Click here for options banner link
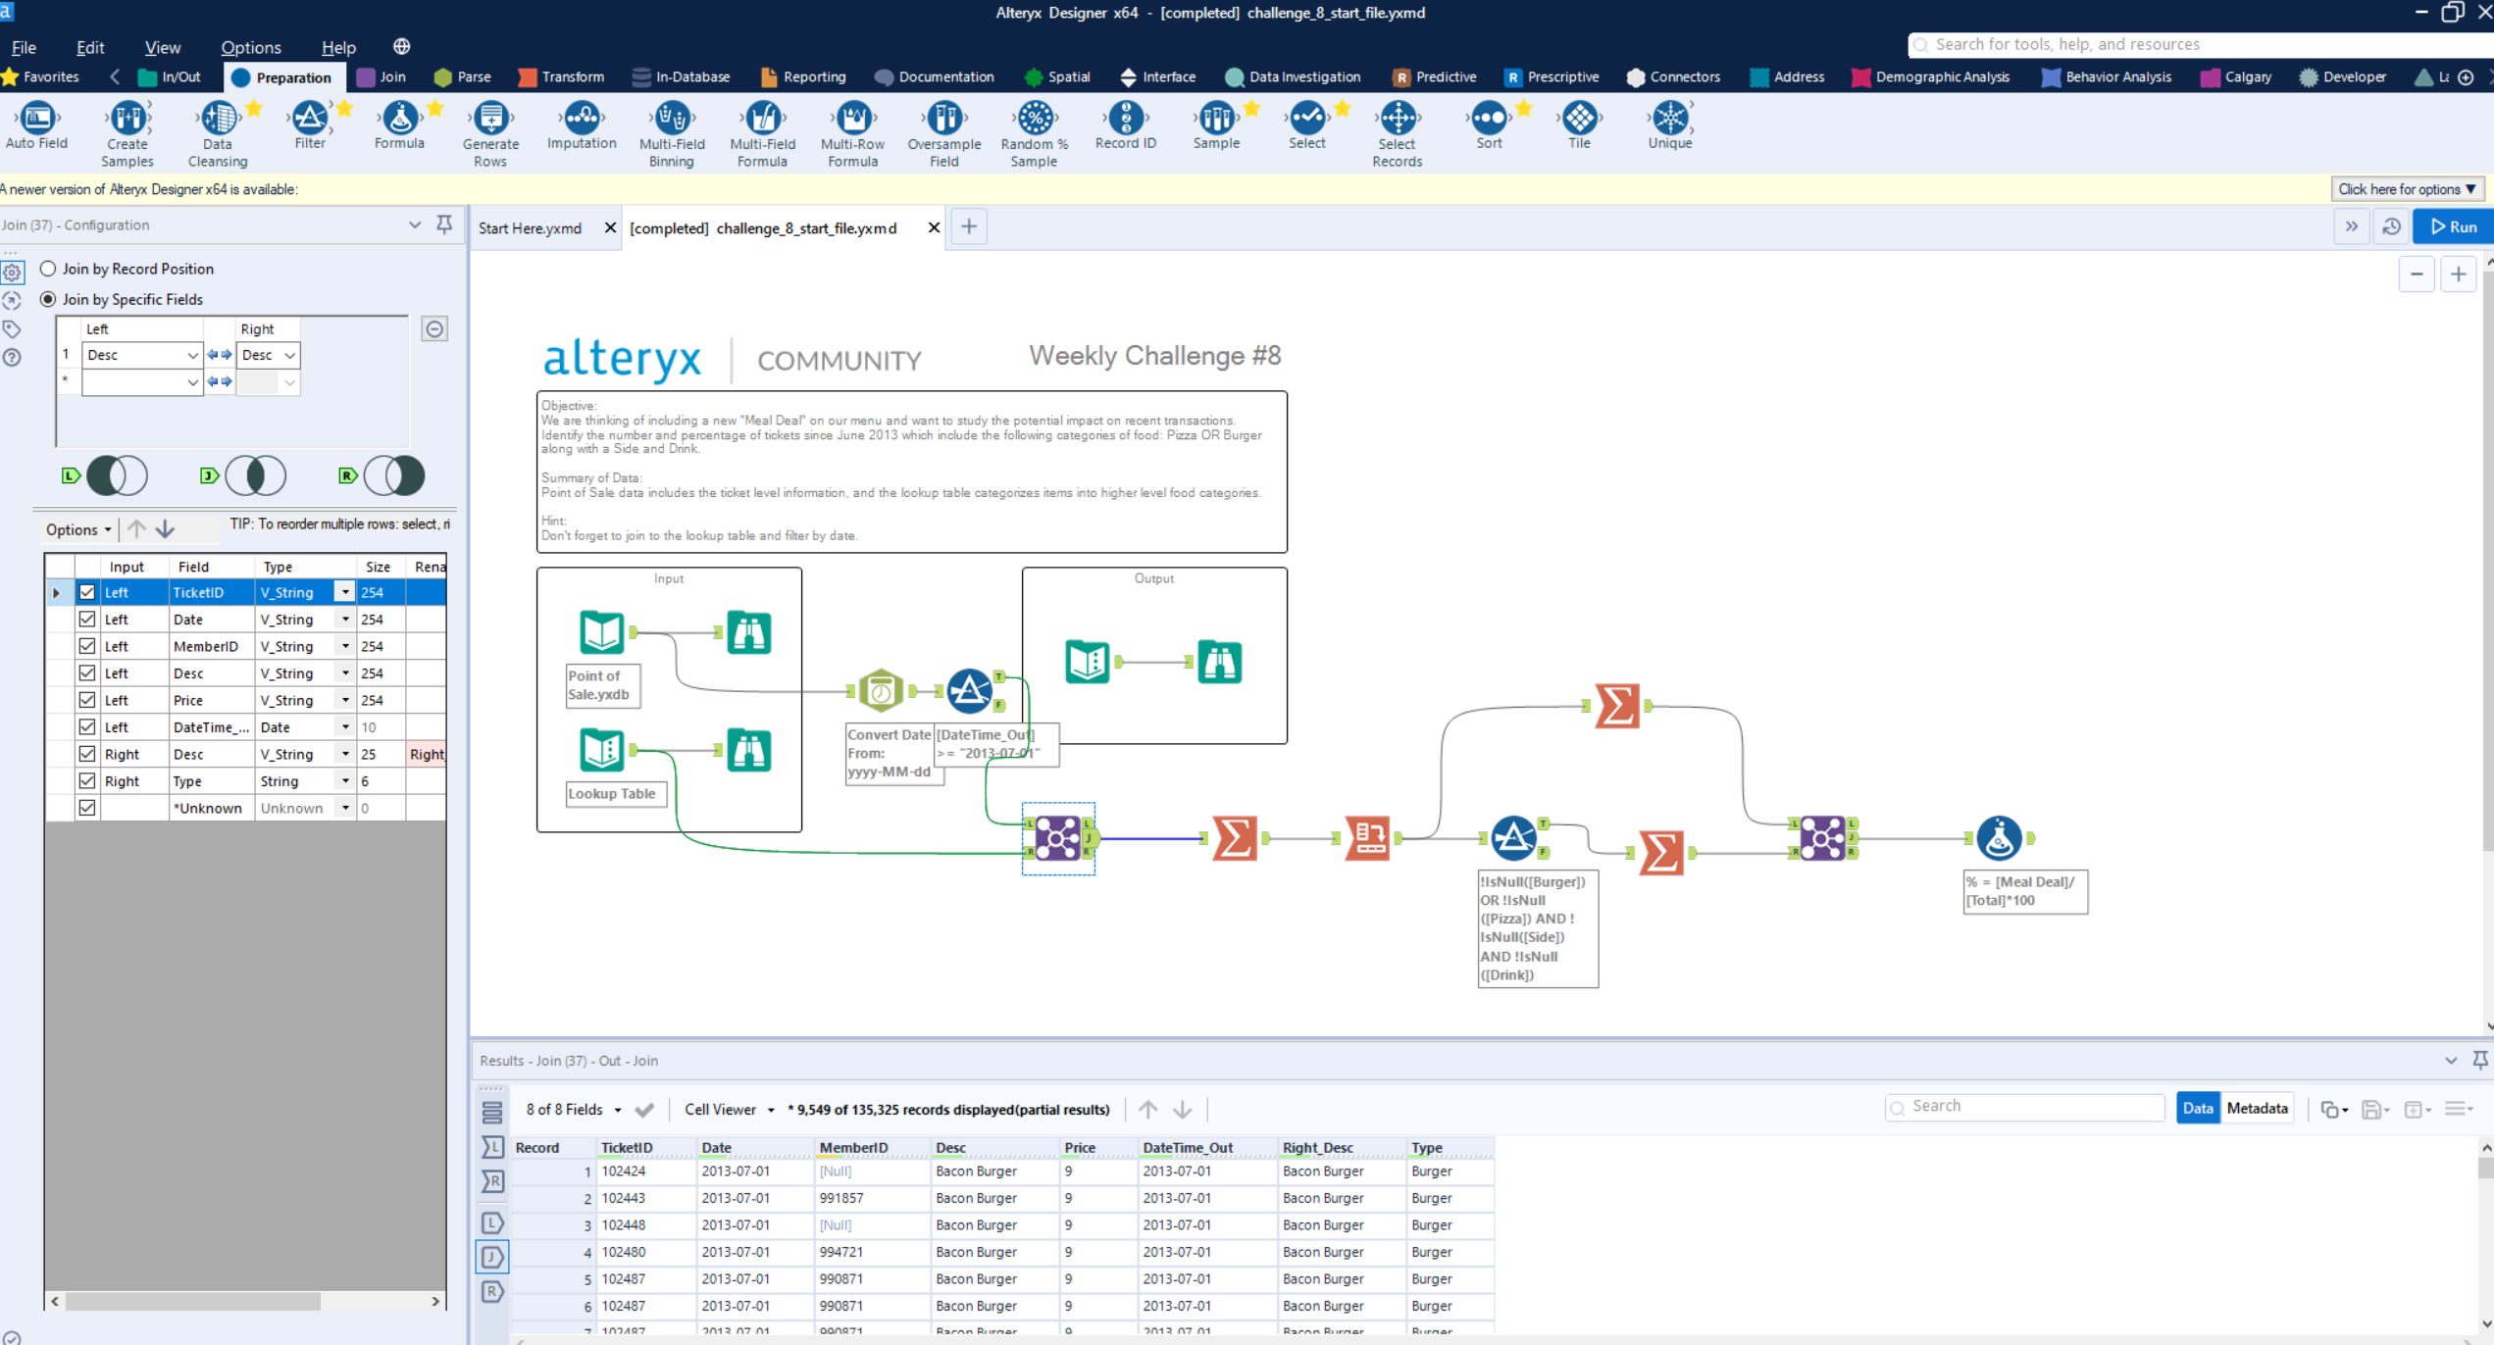This screenshot has width=2494, height=1345. [2406, 188]
